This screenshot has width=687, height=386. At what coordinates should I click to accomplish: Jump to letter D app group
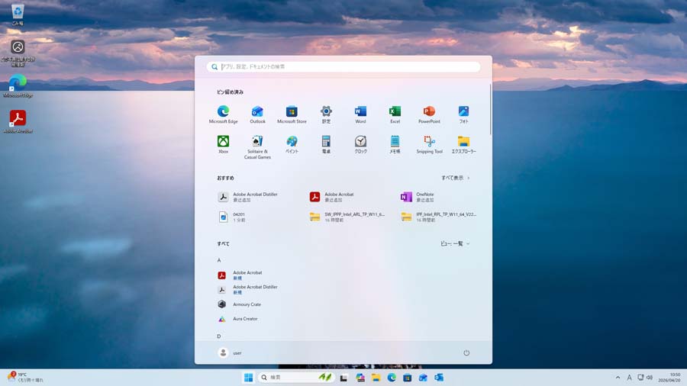[219, 336]
